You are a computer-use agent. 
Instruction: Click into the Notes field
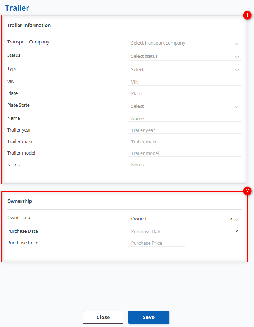pyautogui.click(x=185, y=165)
